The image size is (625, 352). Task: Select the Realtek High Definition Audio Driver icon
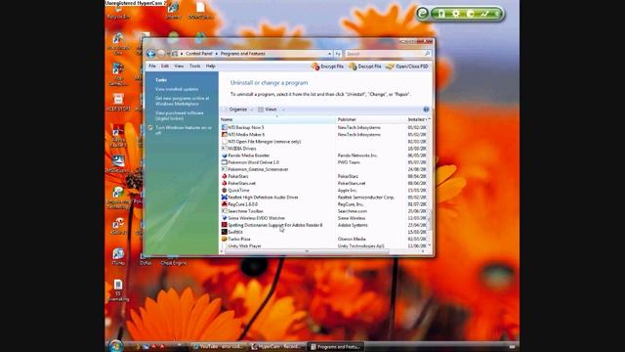[224, 198]
